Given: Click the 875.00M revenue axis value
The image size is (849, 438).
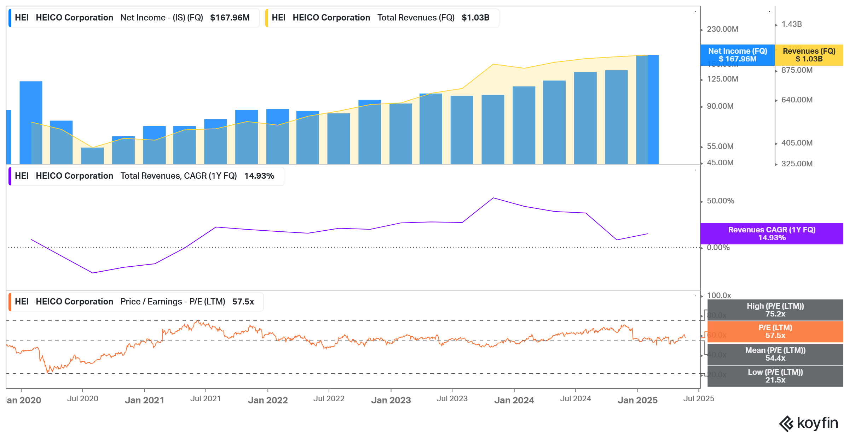Looking at the screenshot, I should (x=797, y=70).
